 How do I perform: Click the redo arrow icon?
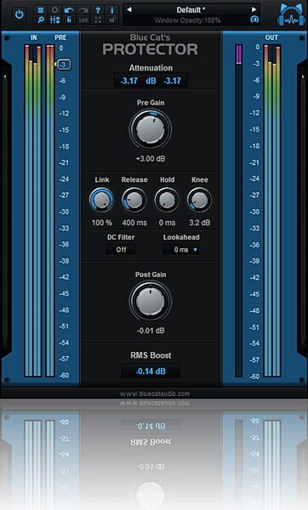click(x=83, y=9)
